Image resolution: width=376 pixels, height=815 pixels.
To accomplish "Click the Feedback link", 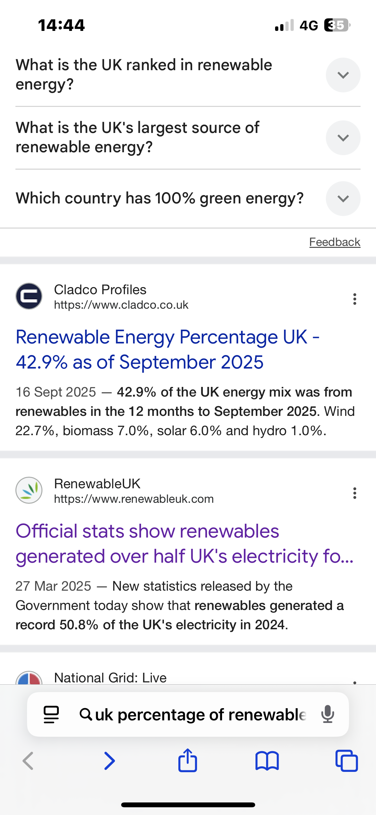I will pos(335,242).
